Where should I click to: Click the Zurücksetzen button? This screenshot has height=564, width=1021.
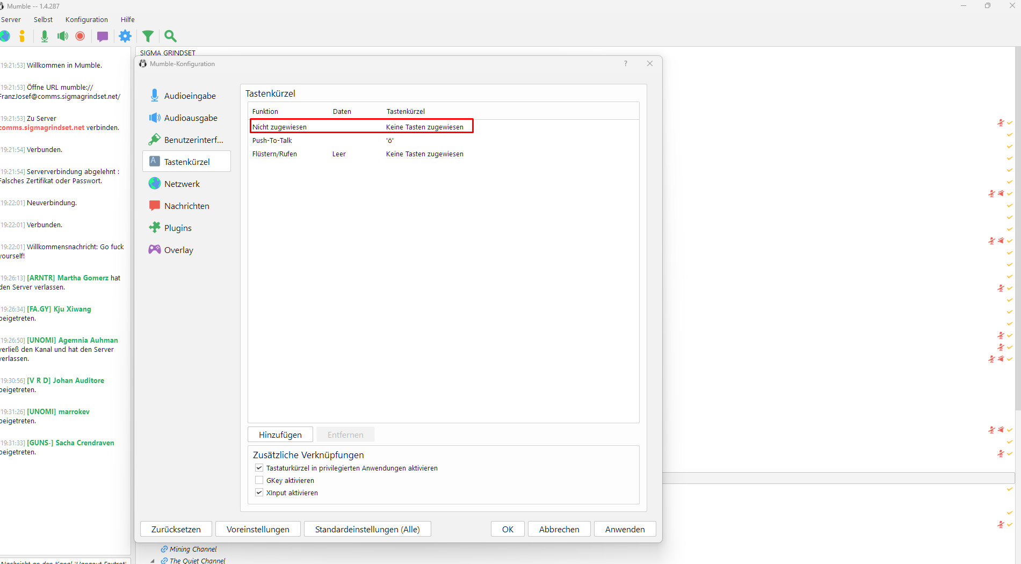(176, 529)
